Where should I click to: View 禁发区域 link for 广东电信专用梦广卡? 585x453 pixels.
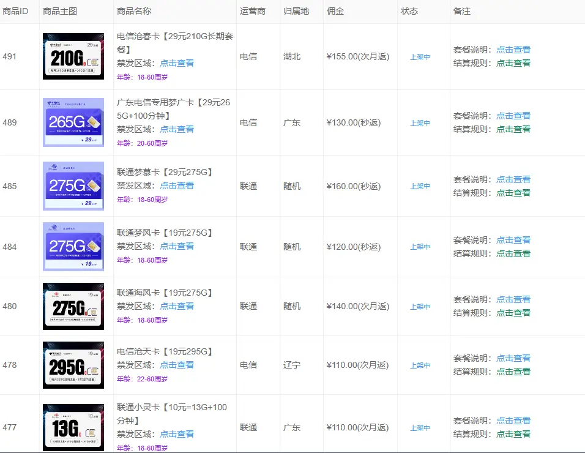tap(177, 129)
